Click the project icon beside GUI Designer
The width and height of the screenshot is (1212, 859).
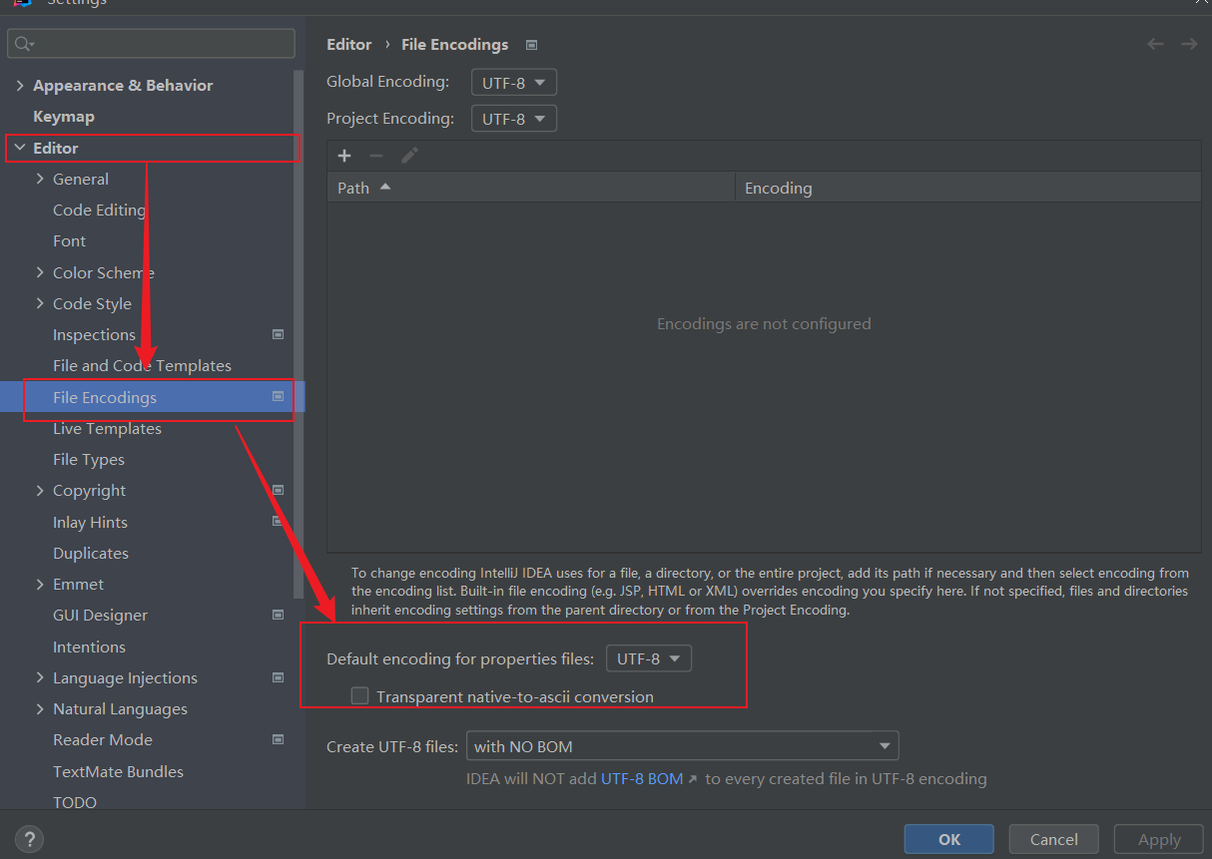click(x=279, y=615)
